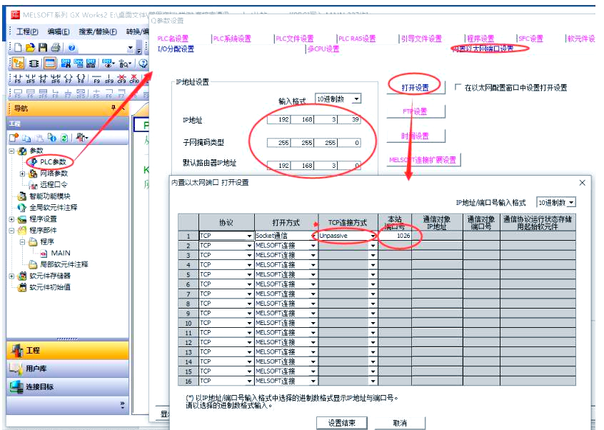Viewport: 604px width, 430px height.
Task: Open IP地址/端口号输入格式 dropdown
Action: 572,202
